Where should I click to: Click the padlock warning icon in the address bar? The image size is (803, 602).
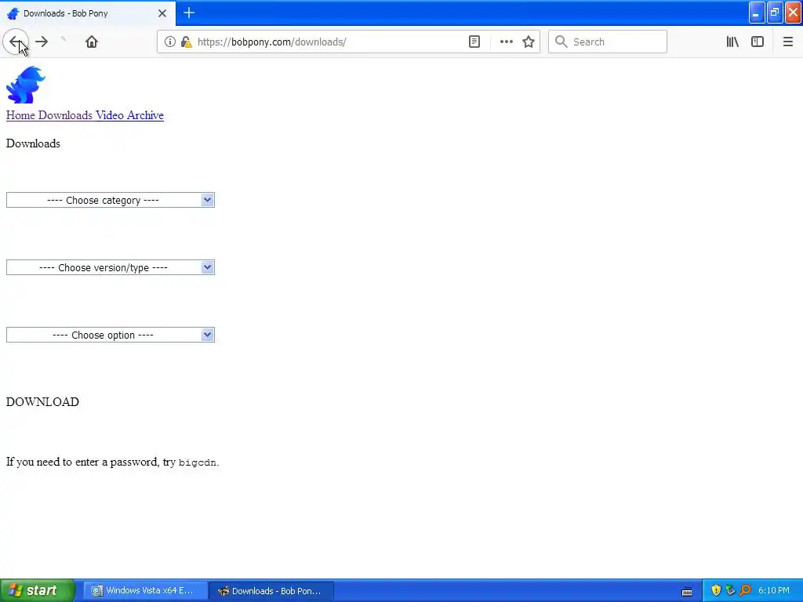point(186,42)
